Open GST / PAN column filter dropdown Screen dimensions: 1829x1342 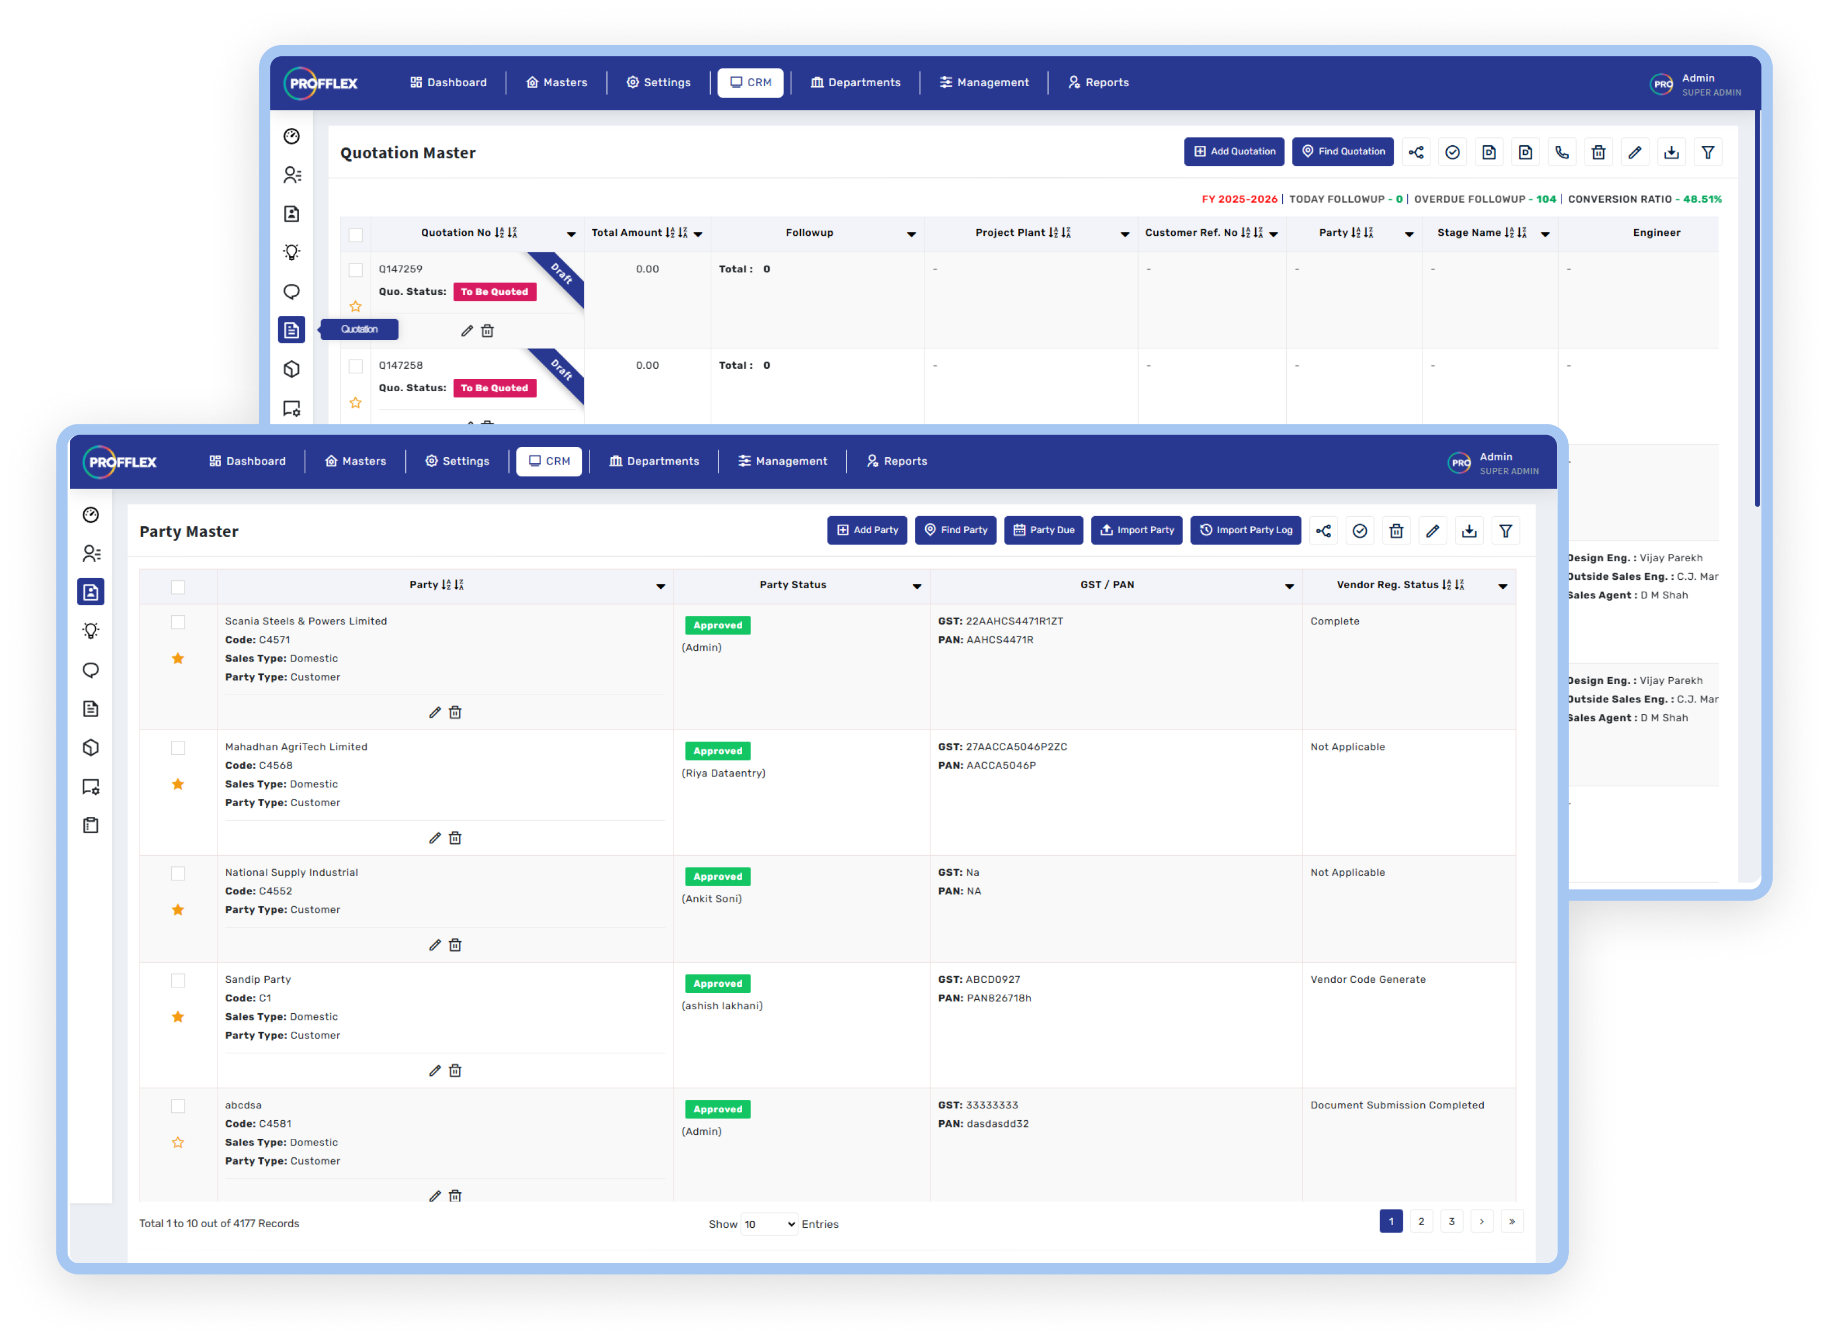(1288, 585)
